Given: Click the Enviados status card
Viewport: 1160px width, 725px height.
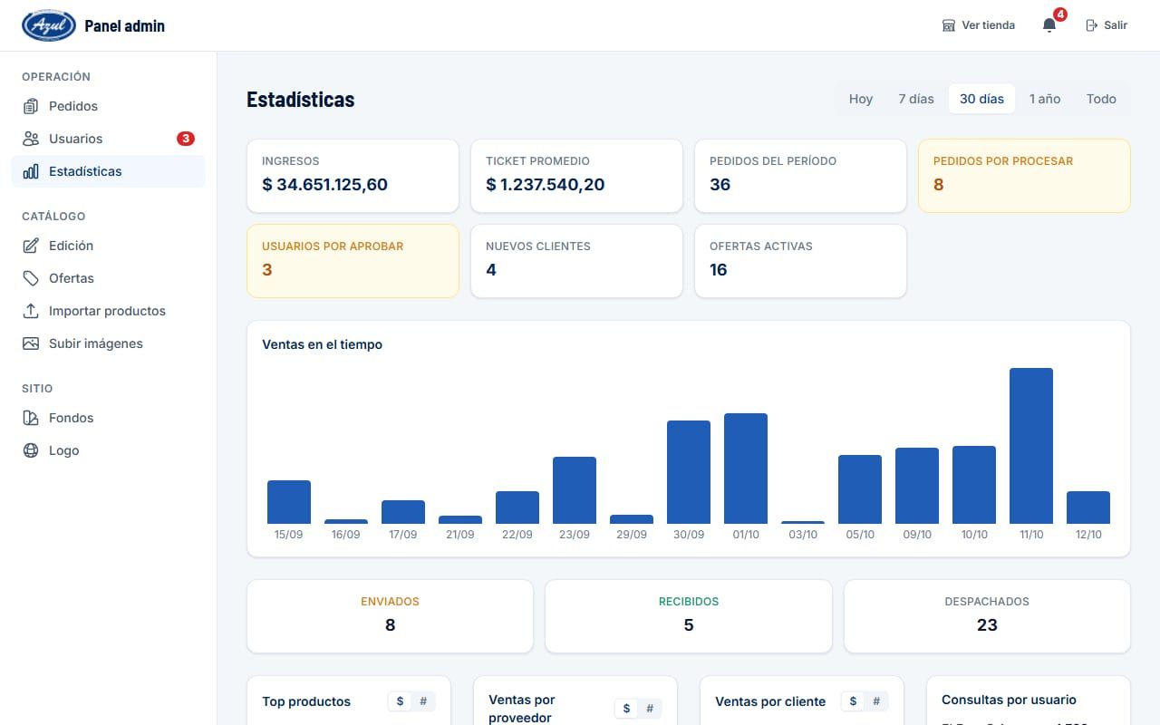Looking at the screenshot, I should pos(390,616).
